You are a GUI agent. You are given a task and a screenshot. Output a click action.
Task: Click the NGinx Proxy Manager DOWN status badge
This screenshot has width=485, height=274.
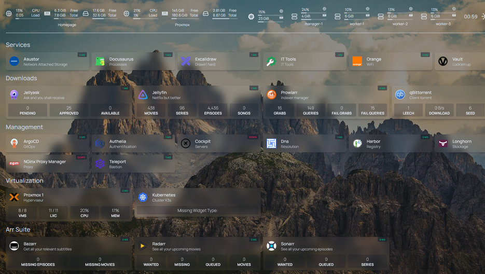click(x=81, y=157)
